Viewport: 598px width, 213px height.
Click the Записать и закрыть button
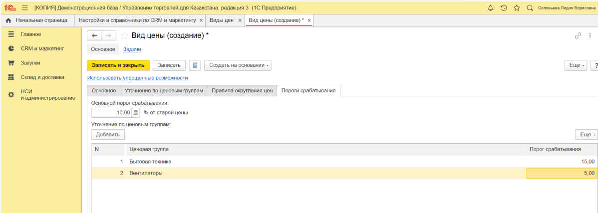click(x=118, y=65)
